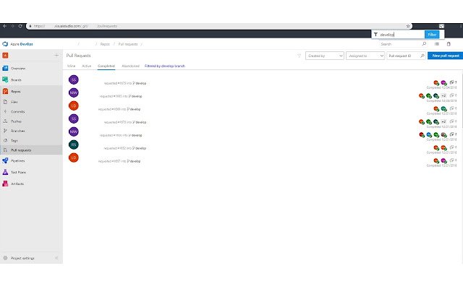Open the shopping bag marketplace icon
This screenshot has height=289, width=463.
pyautogui.click(x=449, y=44)
